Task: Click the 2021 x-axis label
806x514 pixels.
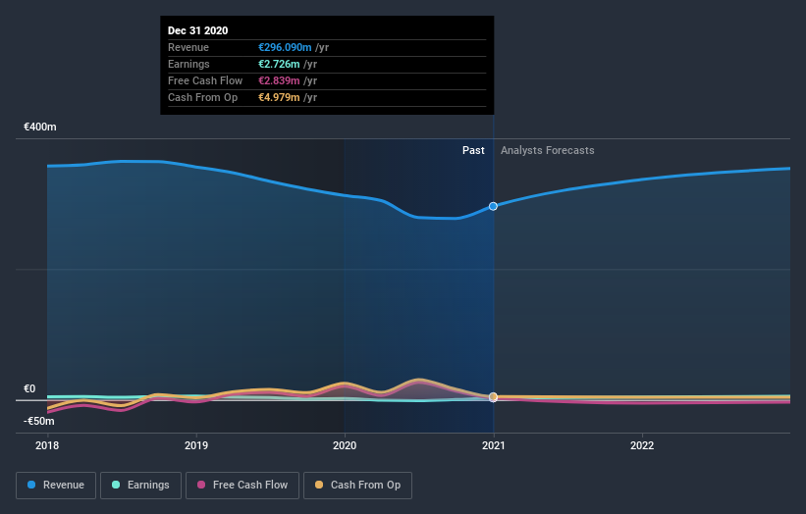Action: (494, 445)
